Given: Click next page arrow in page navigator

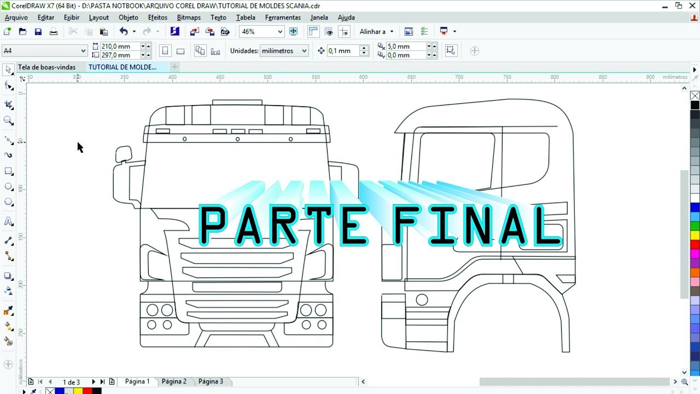Looking at the screenshot, I should pos(94,382).
